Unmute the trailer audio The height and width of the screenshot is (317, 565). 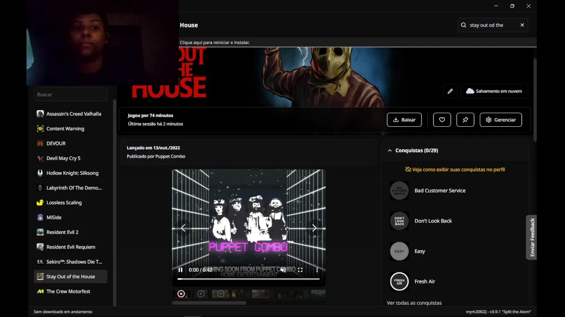pos(283,270)
